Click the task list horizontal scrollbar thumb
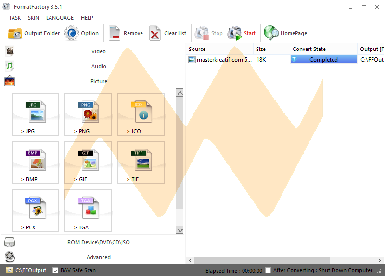This screenshot has width=385, height=276. point(262,260)
